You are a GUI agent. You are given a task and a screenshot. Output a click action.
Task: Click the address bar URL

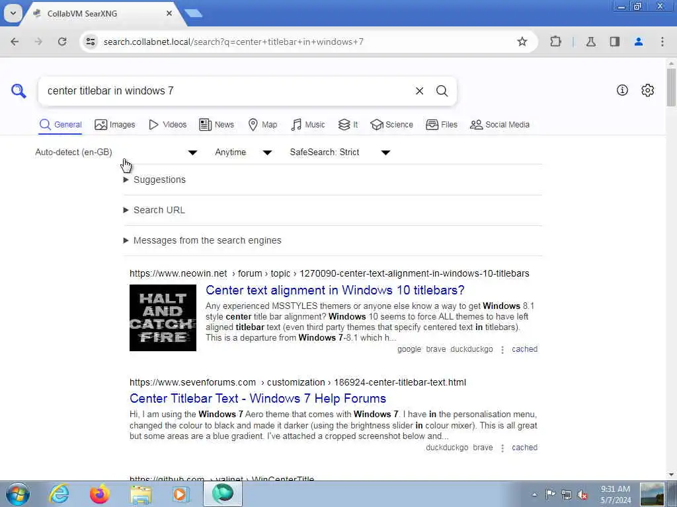click(x=233, y=42)
